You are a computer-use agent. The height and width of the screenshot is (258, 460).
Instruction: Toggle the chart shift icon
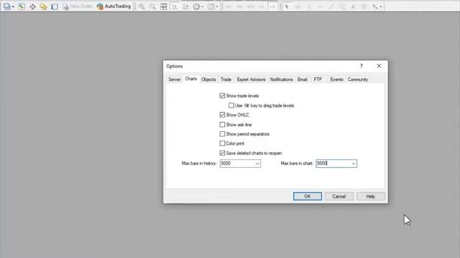pos(185,6)
